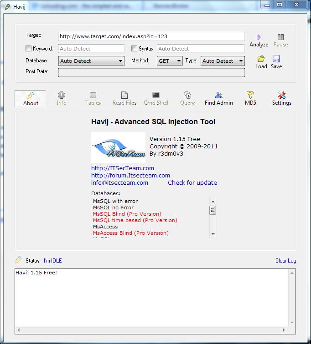Open the Settings tab label
The height and width of the screenshot is (344, 311).
282,103
